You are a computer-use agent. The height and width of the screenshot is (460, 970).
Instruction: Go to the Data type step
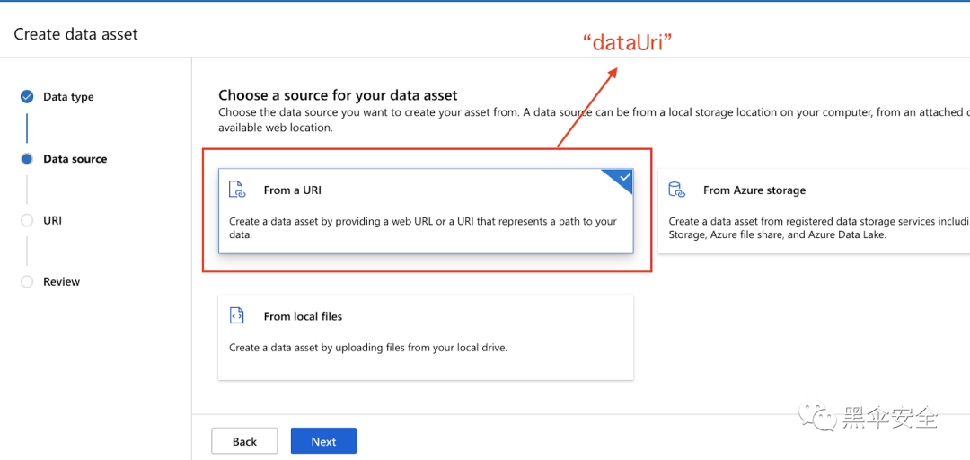click(x=68, y=97)
